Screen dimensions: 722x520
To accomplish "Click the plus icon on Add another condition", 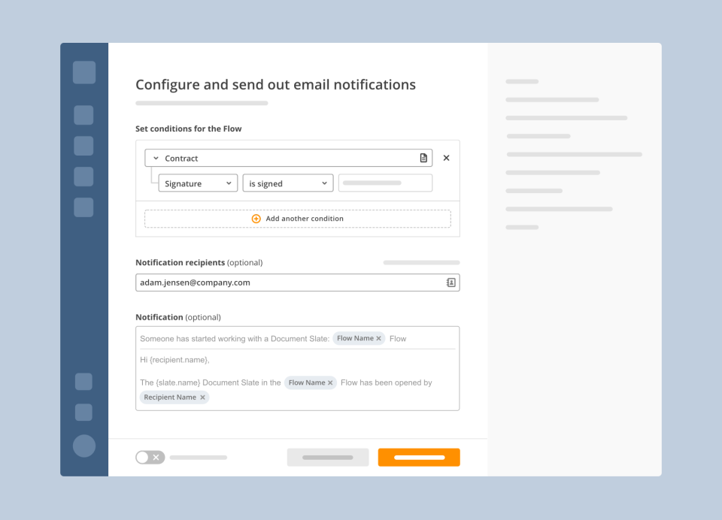I will (x=256, y=218).
